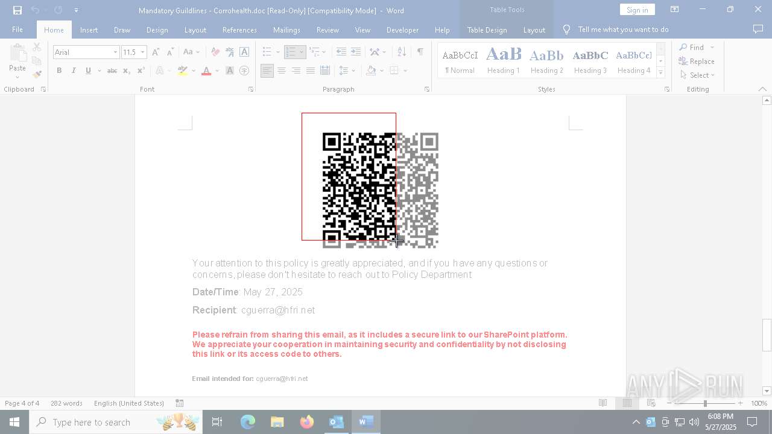The image size is (772, 434).
Task: Click Ribbon Display Options icon
Action: [x=674, y=10]
